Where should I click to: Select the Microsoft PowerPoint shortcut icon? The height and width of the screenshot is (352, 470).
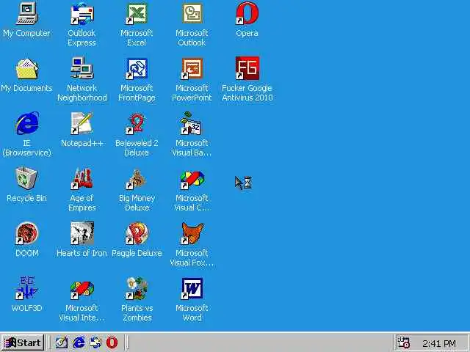coord(192,68)
